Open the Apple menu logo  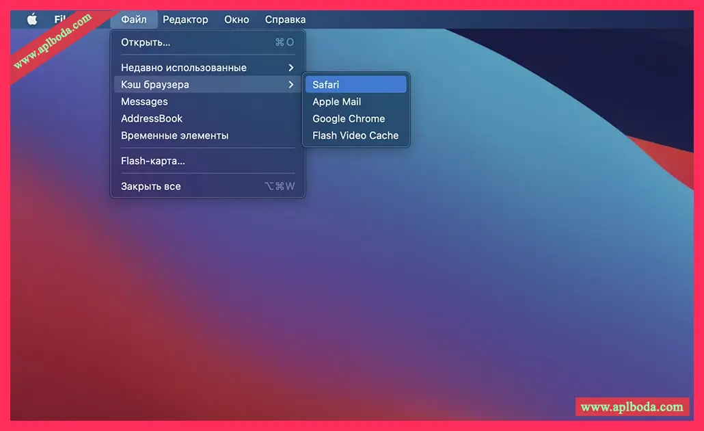[x=32, y=19]
